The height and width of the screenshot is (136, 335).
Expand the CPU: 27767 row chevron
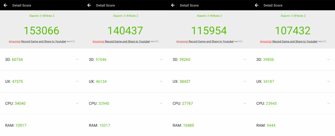(x=245, y=103)
